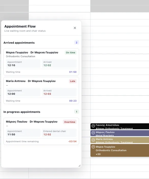Click Orthodontic Consultation label in arrived card
This screenshot has height=179, width=149.
[x=20, y=56]
